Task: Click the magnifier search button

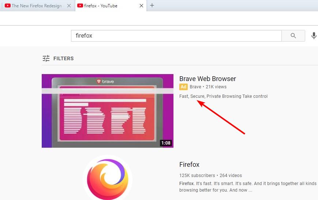Action: tap(293, 36)
